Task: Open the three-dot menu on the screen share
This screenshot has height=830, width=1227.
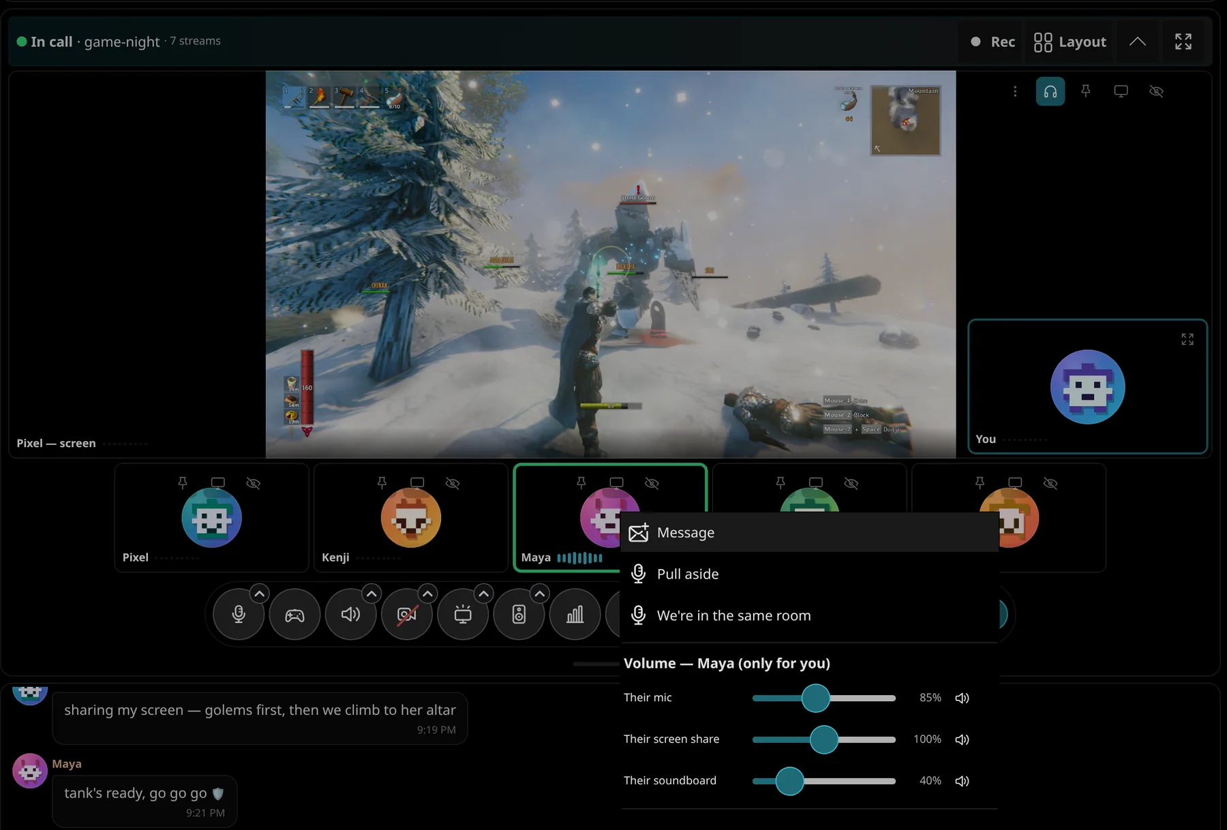Action: (x=1015, y=91)
